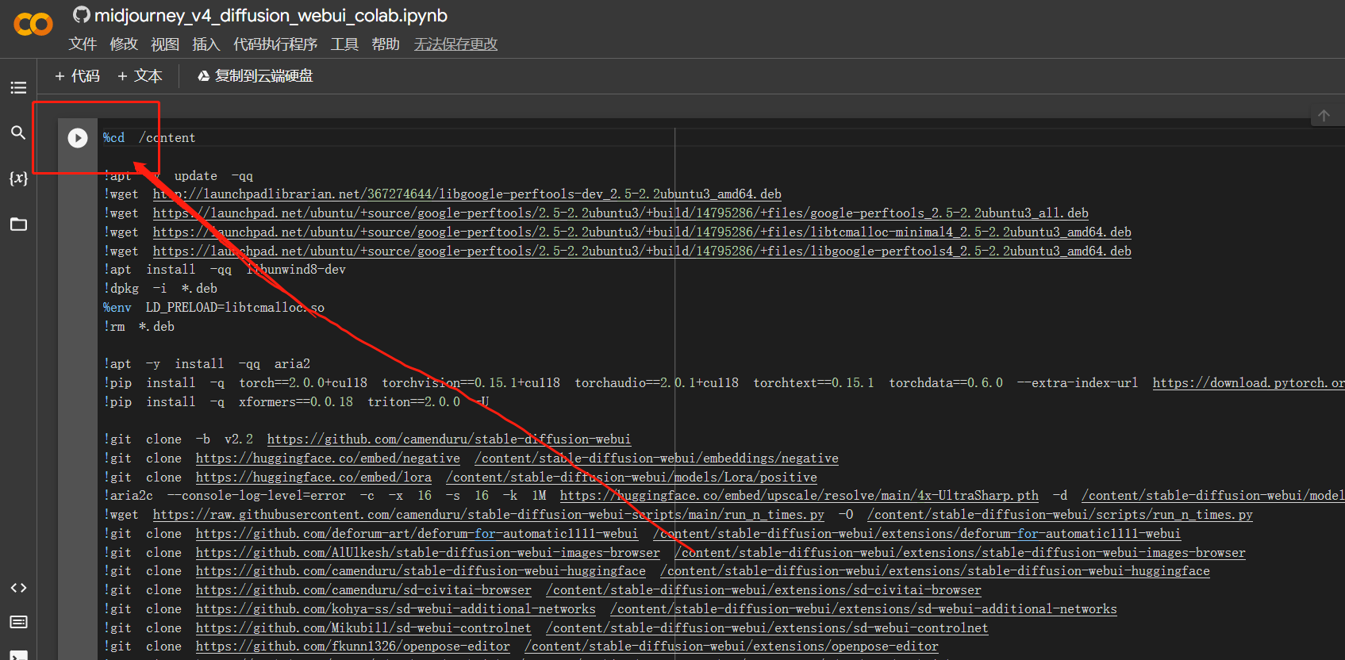Click the 无法保存更改 link
The image size is (1345, 660).
click(x=456, y=44)
